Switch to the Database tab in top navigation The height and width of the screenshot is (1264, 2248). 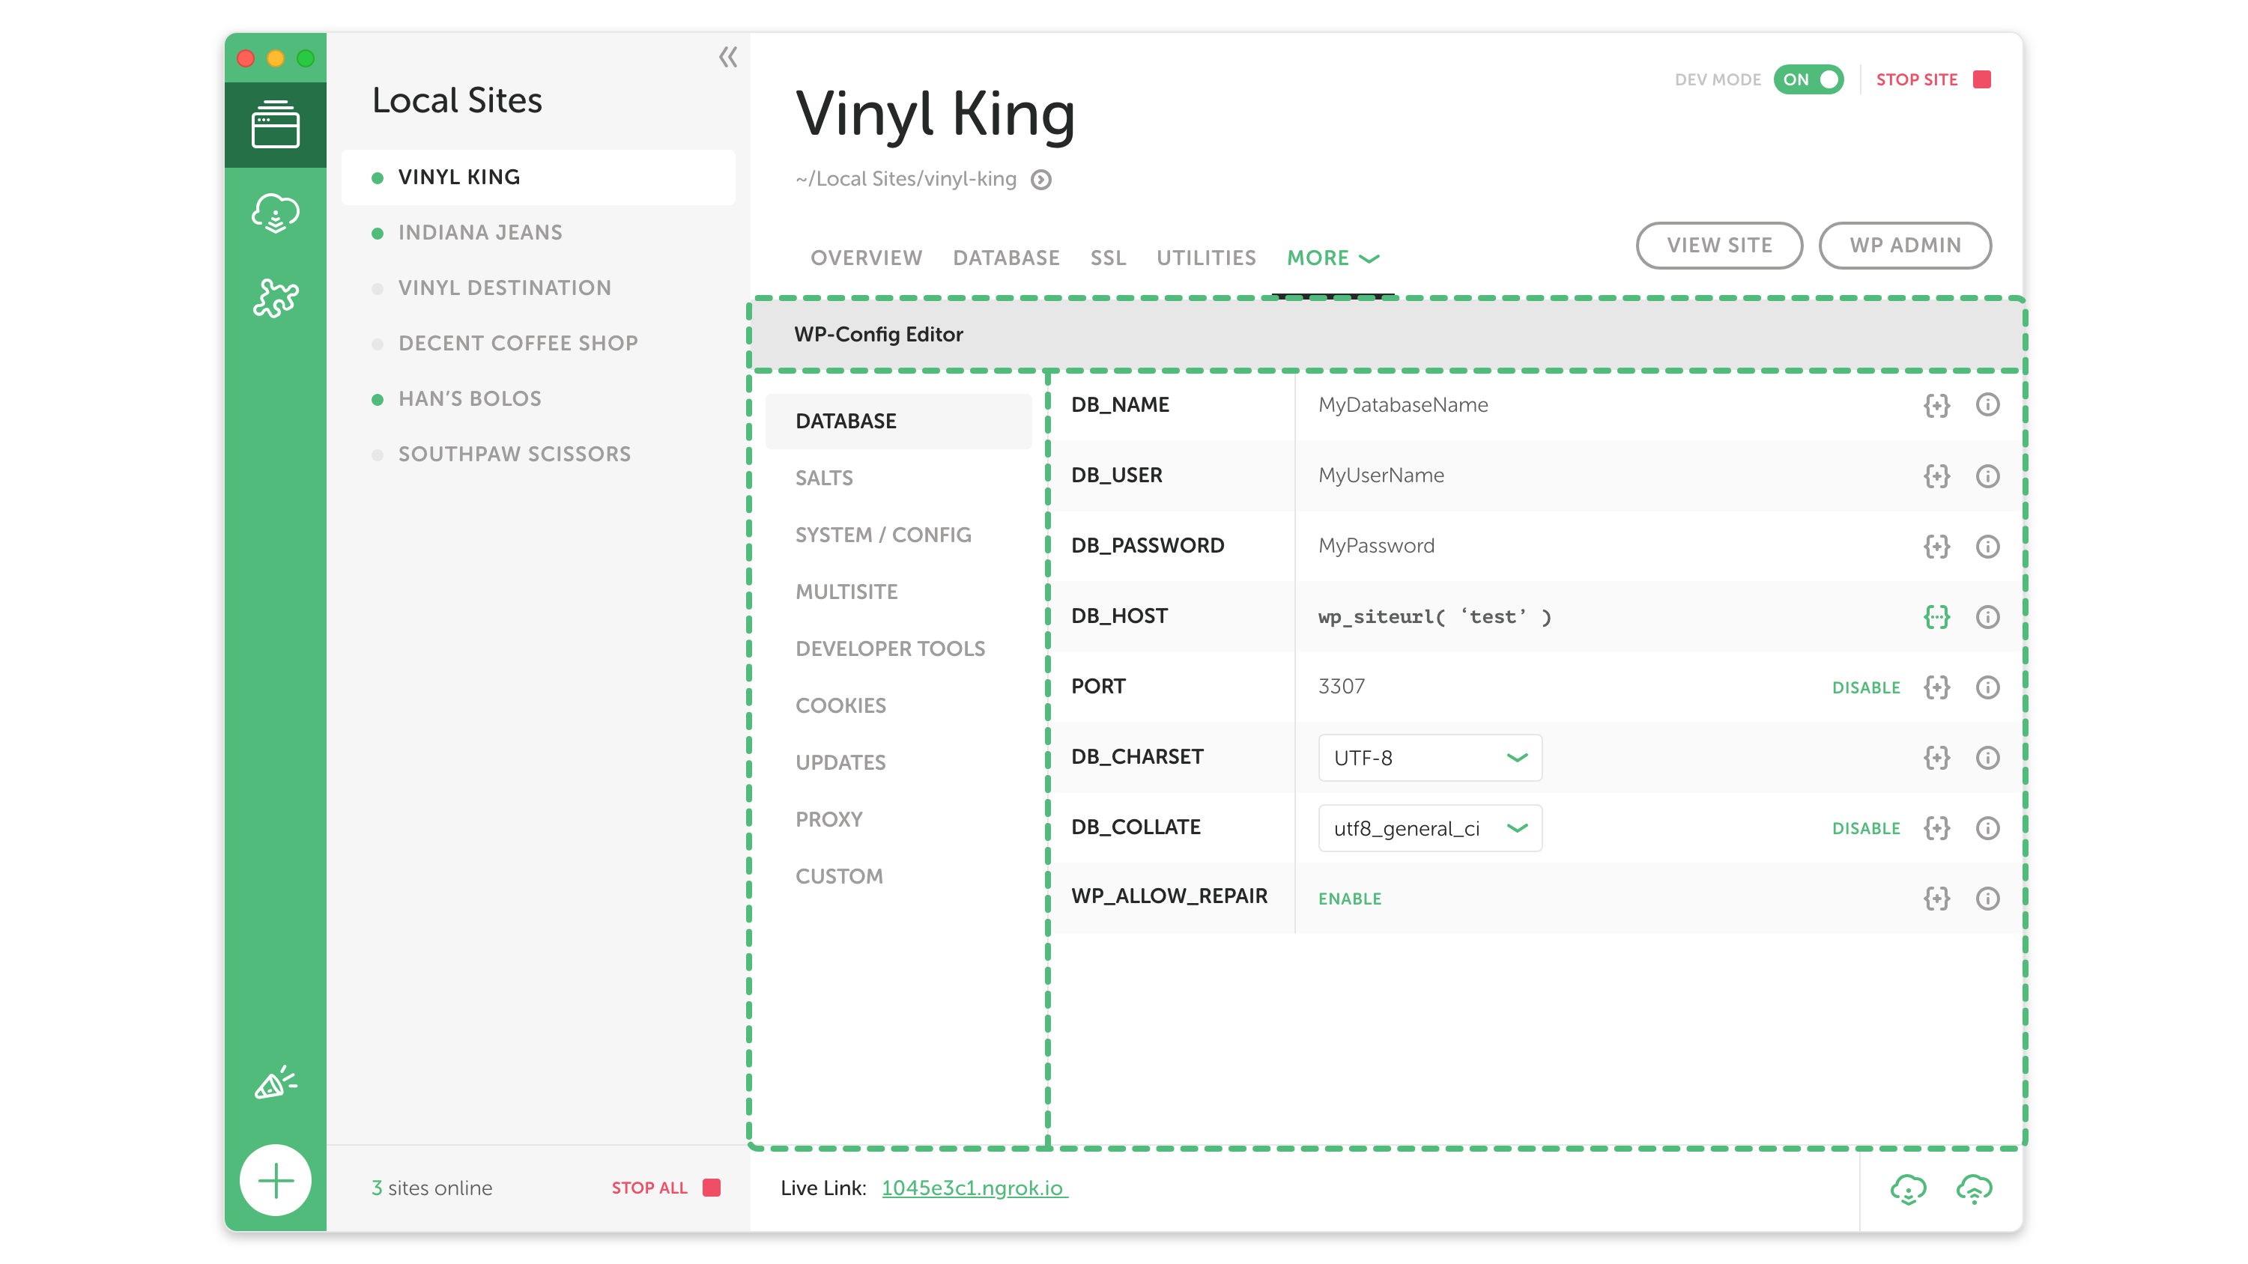pos(1005,258)
